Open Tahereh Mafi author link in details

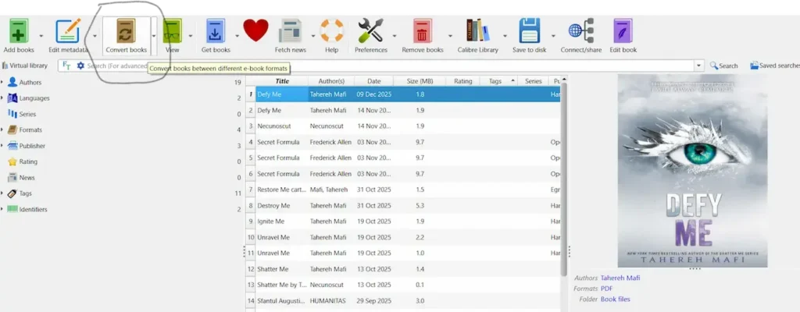(620, 278)
